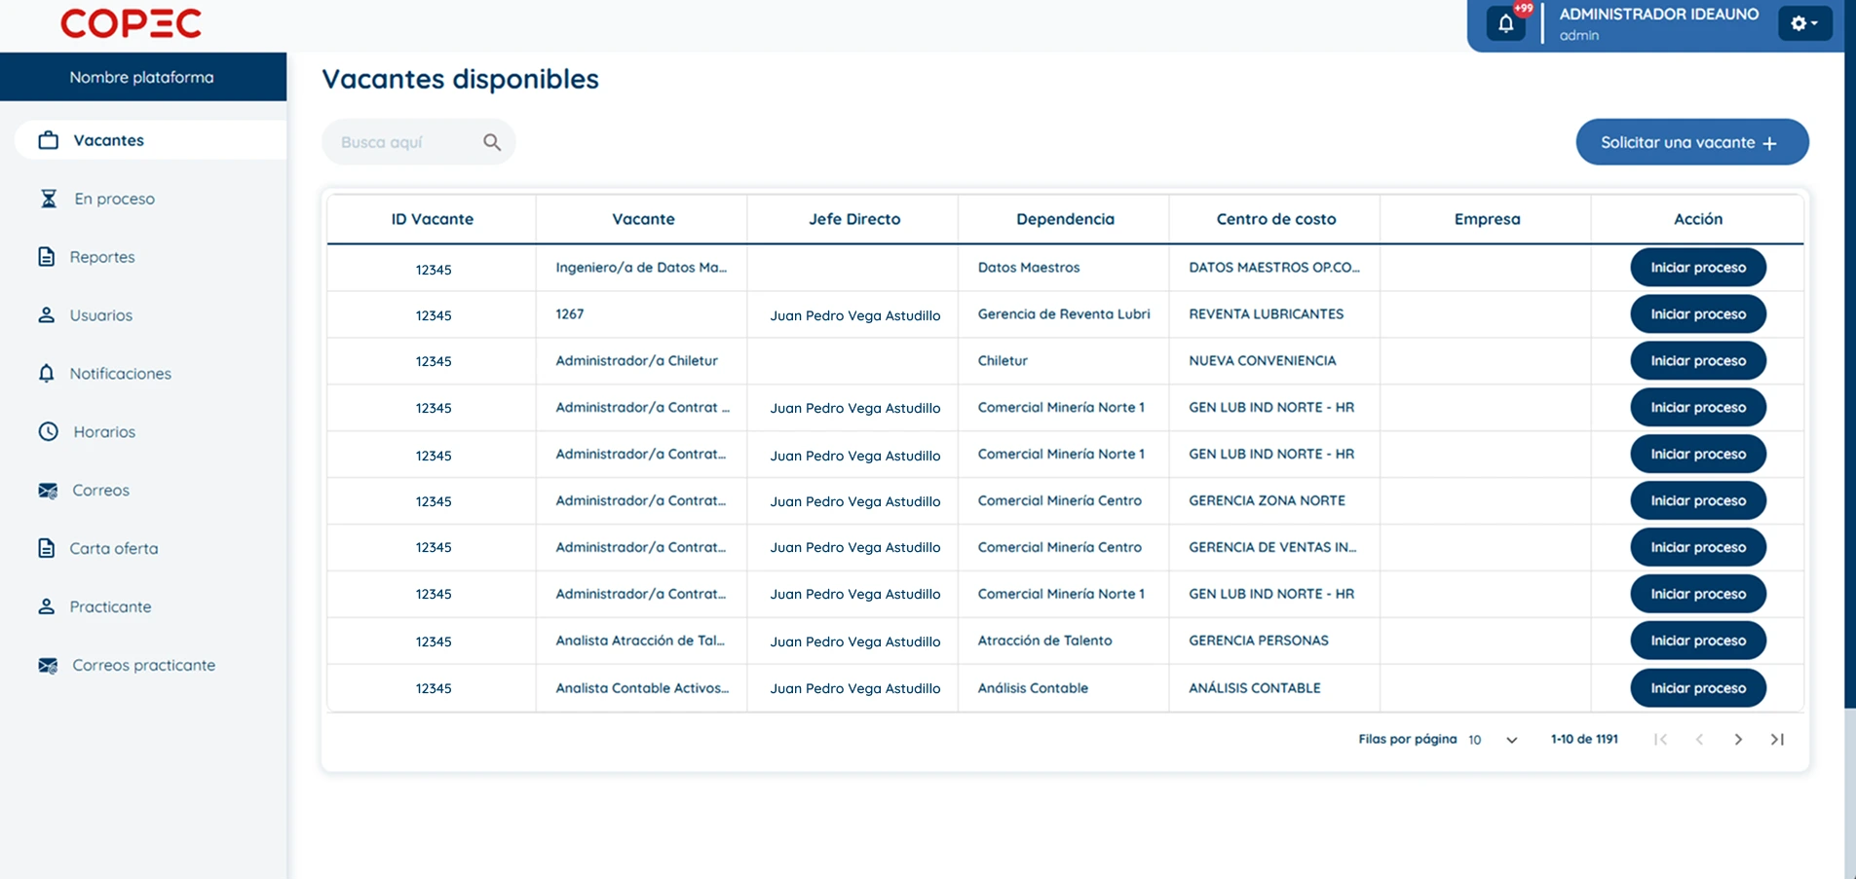Click the Solicitar una vacante button
Viewport: 1856px width, 880px height.
coord(1691,142)
